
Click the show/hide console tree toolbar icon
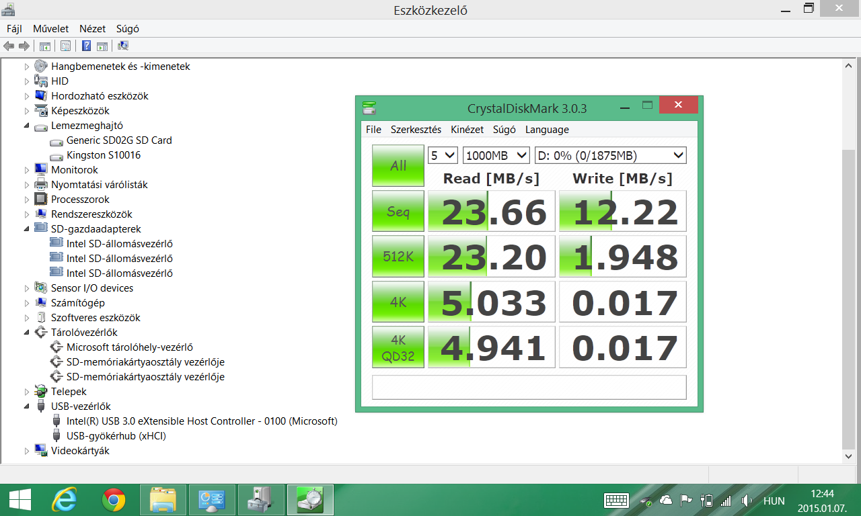click(45, 46)
